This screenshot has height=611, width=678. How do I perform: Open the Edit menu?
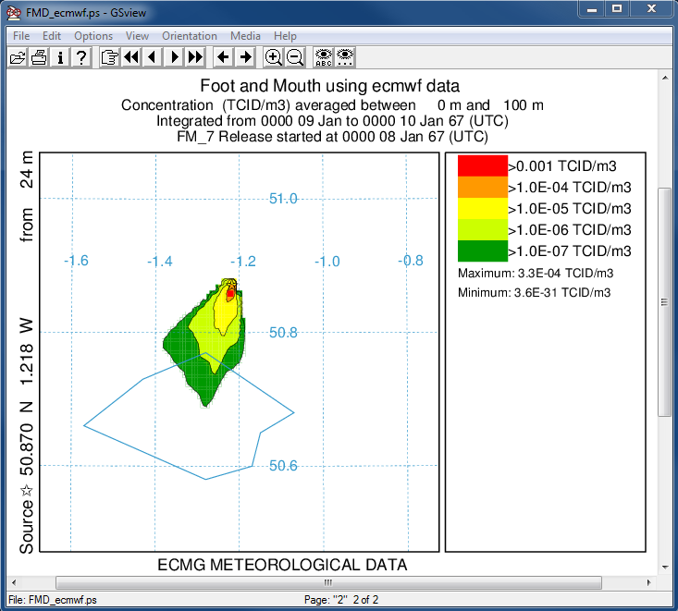(52, 36)
